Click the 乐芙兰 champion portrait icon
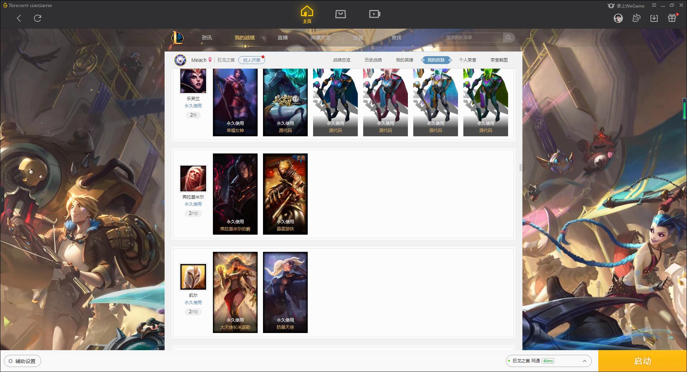This screenshot has width=687, height=372. (193, 81)
